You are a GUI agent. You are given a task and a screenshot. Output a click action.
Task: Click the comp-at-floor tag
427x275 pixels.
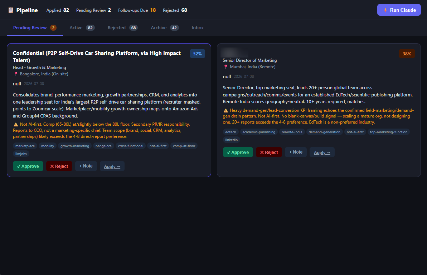coord(184,146)
